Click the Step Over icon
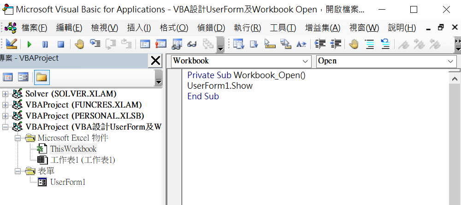 [111, 44]
